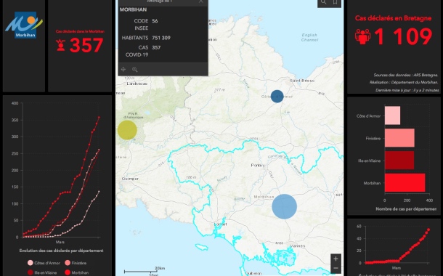Click the Pontivy label on the map
Screen dimensions: 443x276
[x=258, y=166]
